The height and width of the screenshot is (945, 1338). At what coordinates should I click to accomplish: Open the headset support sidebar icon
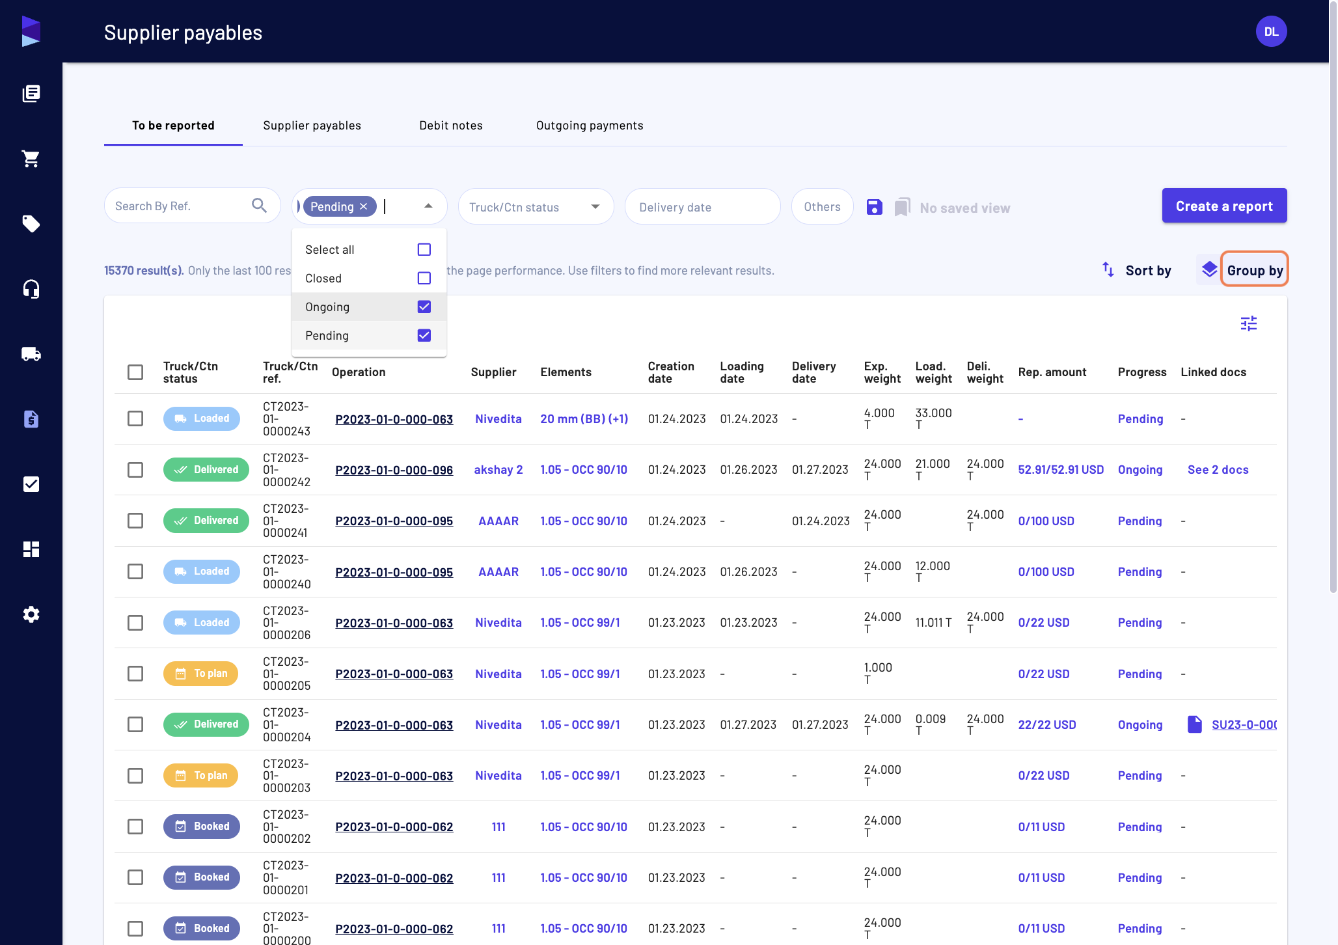coord(31,289)
